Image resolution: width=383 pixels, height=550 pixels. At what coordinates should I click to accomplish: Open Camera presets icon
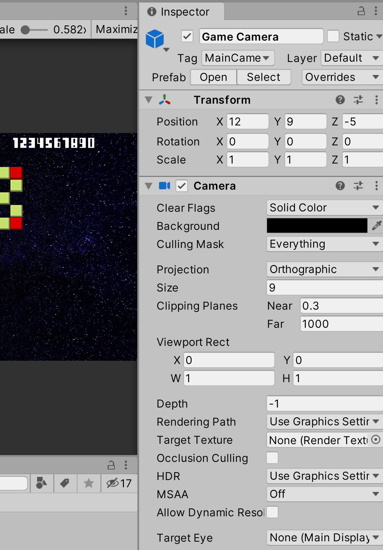click(x=358, y=186)
